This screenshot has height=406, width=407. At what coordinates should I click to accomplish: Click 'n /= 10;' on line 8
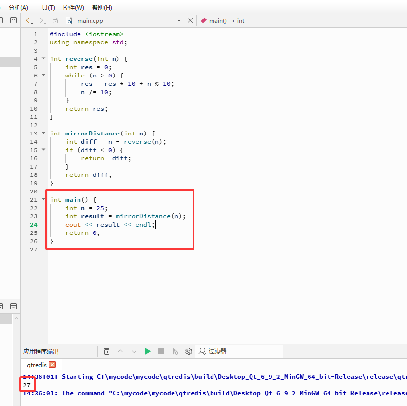point(96,92)
